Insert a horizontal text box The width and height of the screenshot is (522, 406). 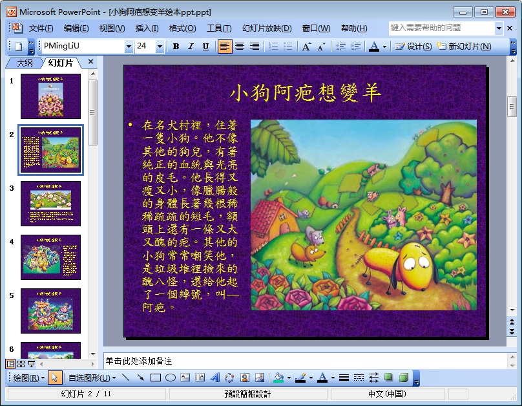185,378
